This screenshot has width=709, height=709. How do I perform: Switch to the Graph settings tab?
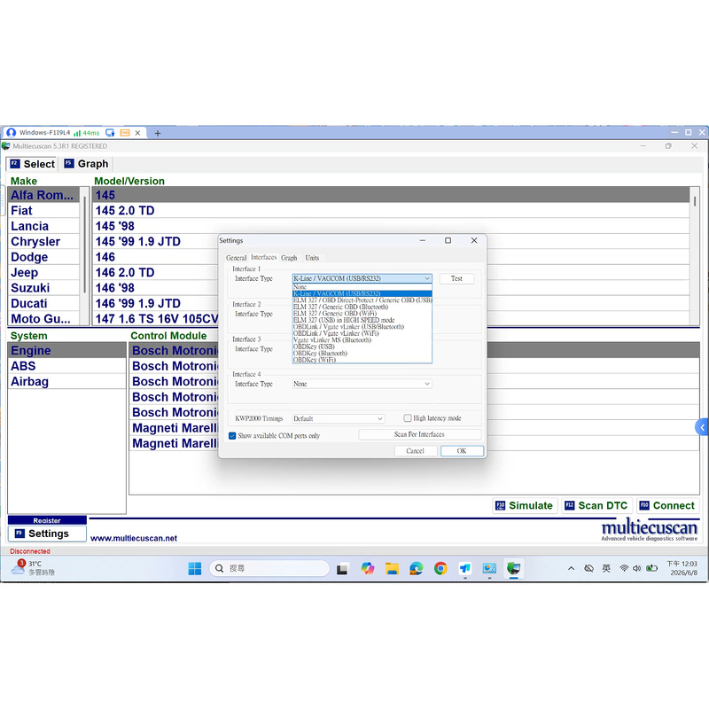(x=289, y=258)
